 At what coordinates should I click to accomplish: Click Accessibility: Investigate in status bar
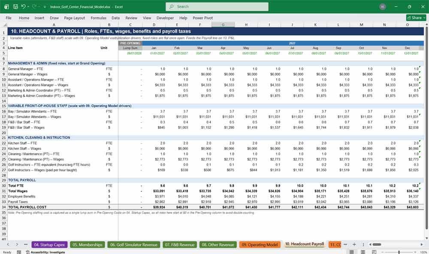tap(46, 252)
